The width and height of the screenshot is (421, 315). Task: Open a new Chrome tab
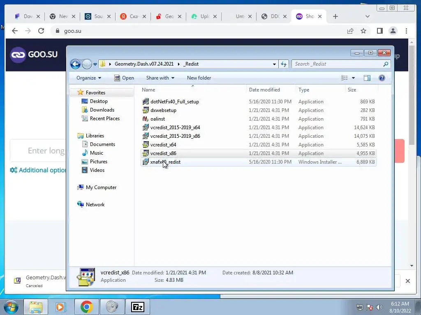335,16
